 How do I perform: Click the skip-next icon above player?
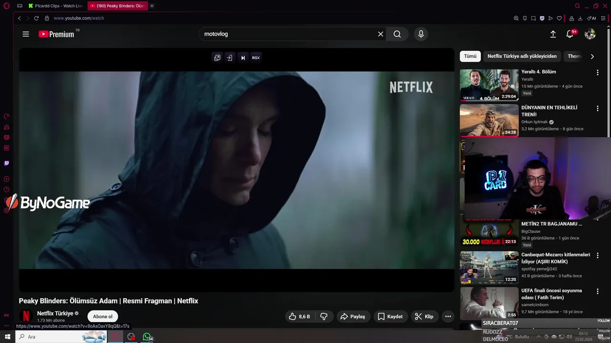[243, 58]
